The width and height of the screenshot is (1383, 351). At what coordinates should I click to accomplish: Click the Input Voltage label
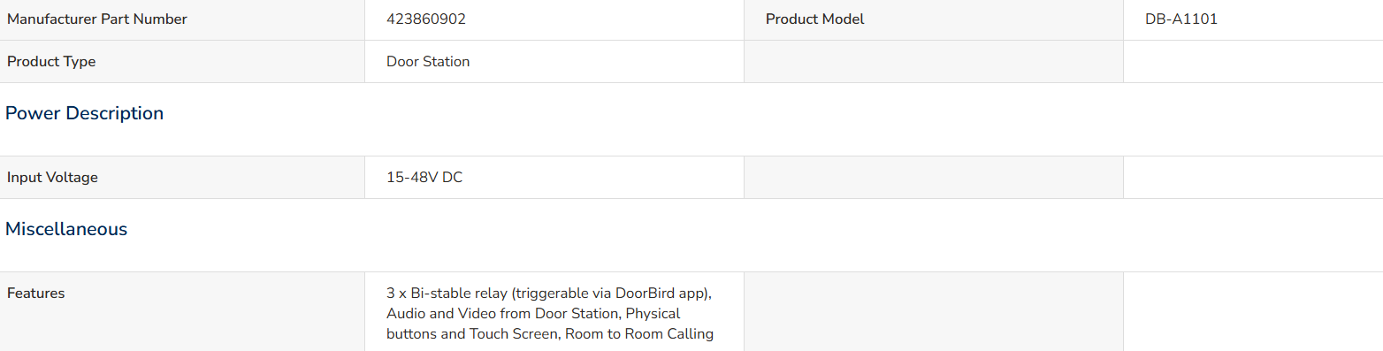click(52, 177)
